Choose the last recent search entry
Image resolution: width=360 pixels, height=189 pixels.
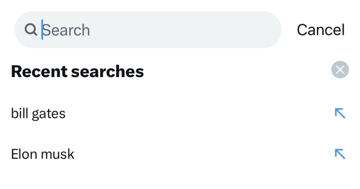(x=180, y=154)
